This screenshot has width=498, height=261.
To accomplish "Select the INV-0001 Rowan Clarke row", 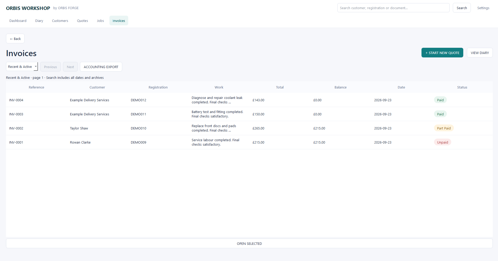I will (249, 142).
